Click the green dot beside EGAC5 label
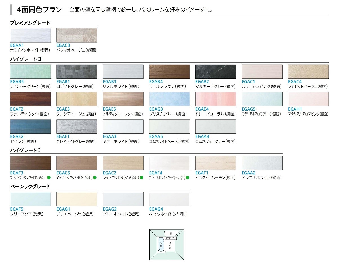338x265 pixels. (x=95, y=178)
